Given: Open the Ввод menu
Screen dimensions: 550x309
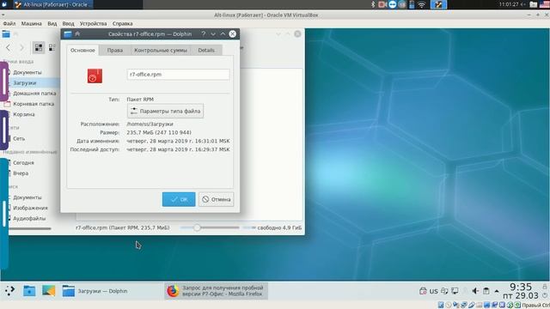Looking at the screenshot, I should click(x=68, y=23).
